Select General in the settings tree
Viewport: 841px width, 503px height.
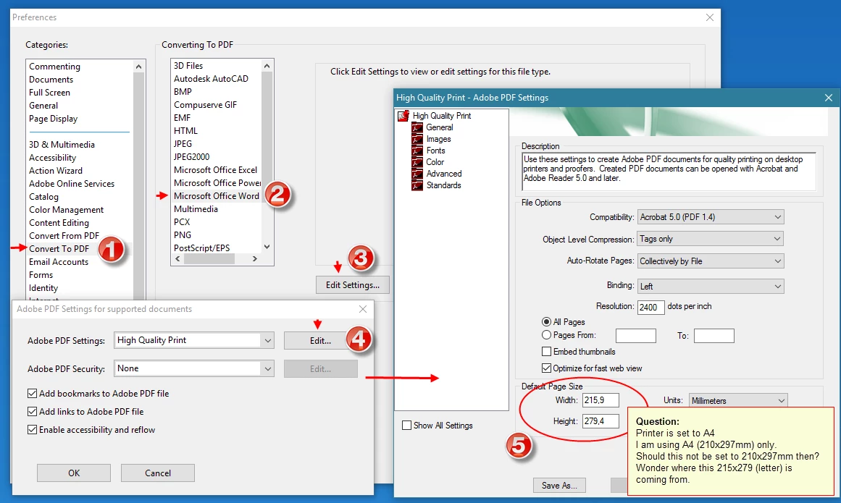pyautogui.click(x=439, y=127)
